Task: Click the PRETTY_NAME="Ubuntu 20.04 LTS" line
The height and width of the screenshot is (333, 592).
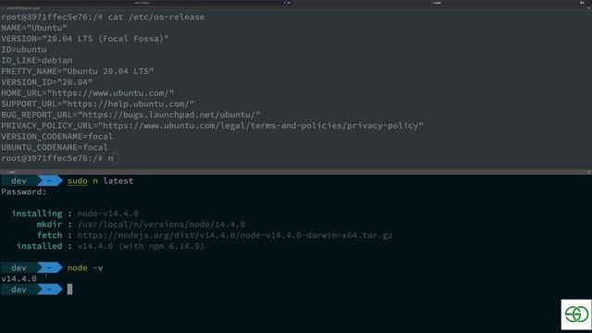Action: pos(77,71)
